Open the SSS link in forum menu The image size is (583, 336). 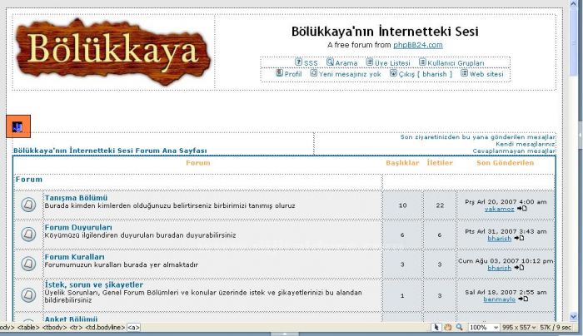310,62
